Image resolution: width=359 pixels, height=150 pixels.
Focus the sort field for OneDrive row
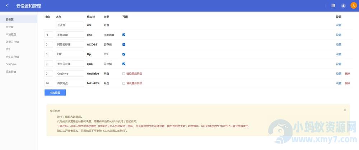pos(49,74)
